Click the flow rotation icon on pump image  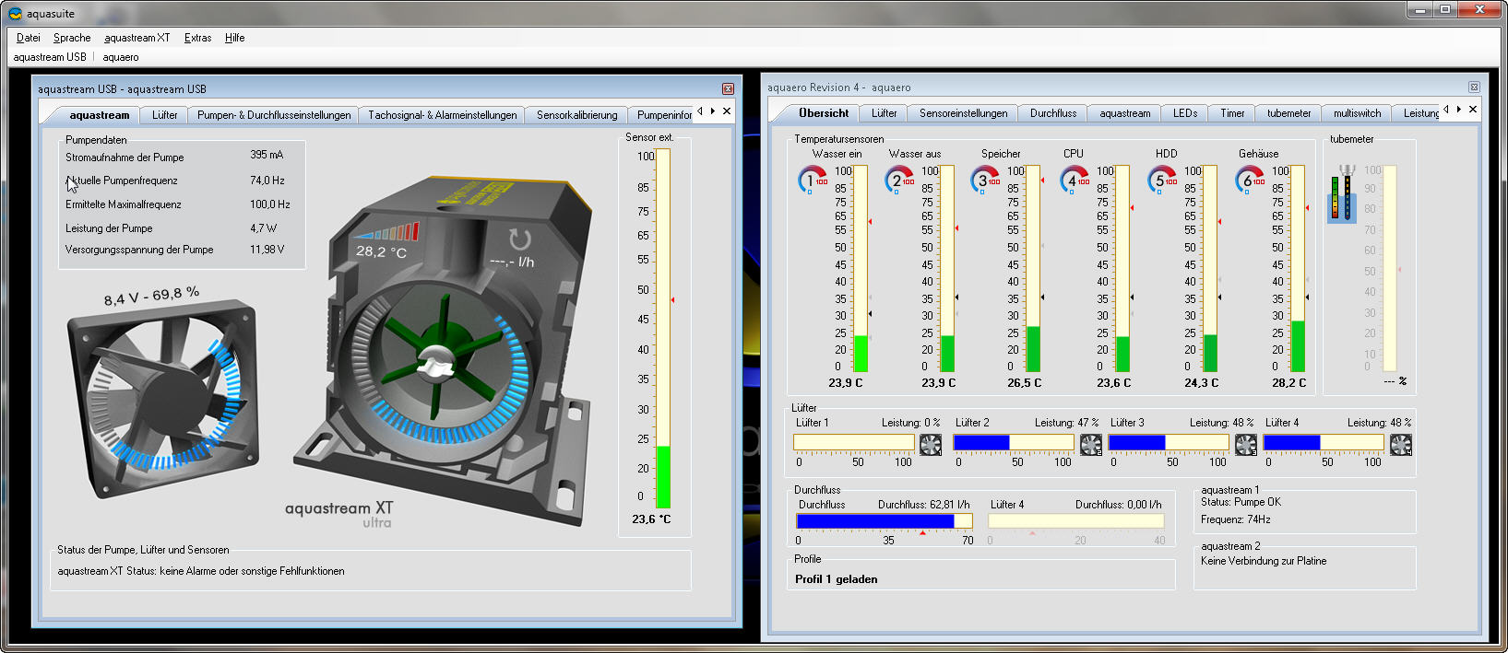click(520, 239)
